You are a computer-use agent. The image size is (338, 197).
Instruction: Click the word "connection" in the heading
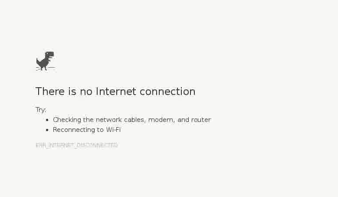167,92
